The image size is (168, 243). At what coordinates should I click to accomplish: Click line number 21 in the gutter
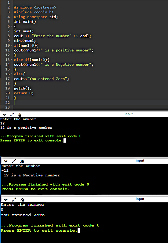point(7,98)
